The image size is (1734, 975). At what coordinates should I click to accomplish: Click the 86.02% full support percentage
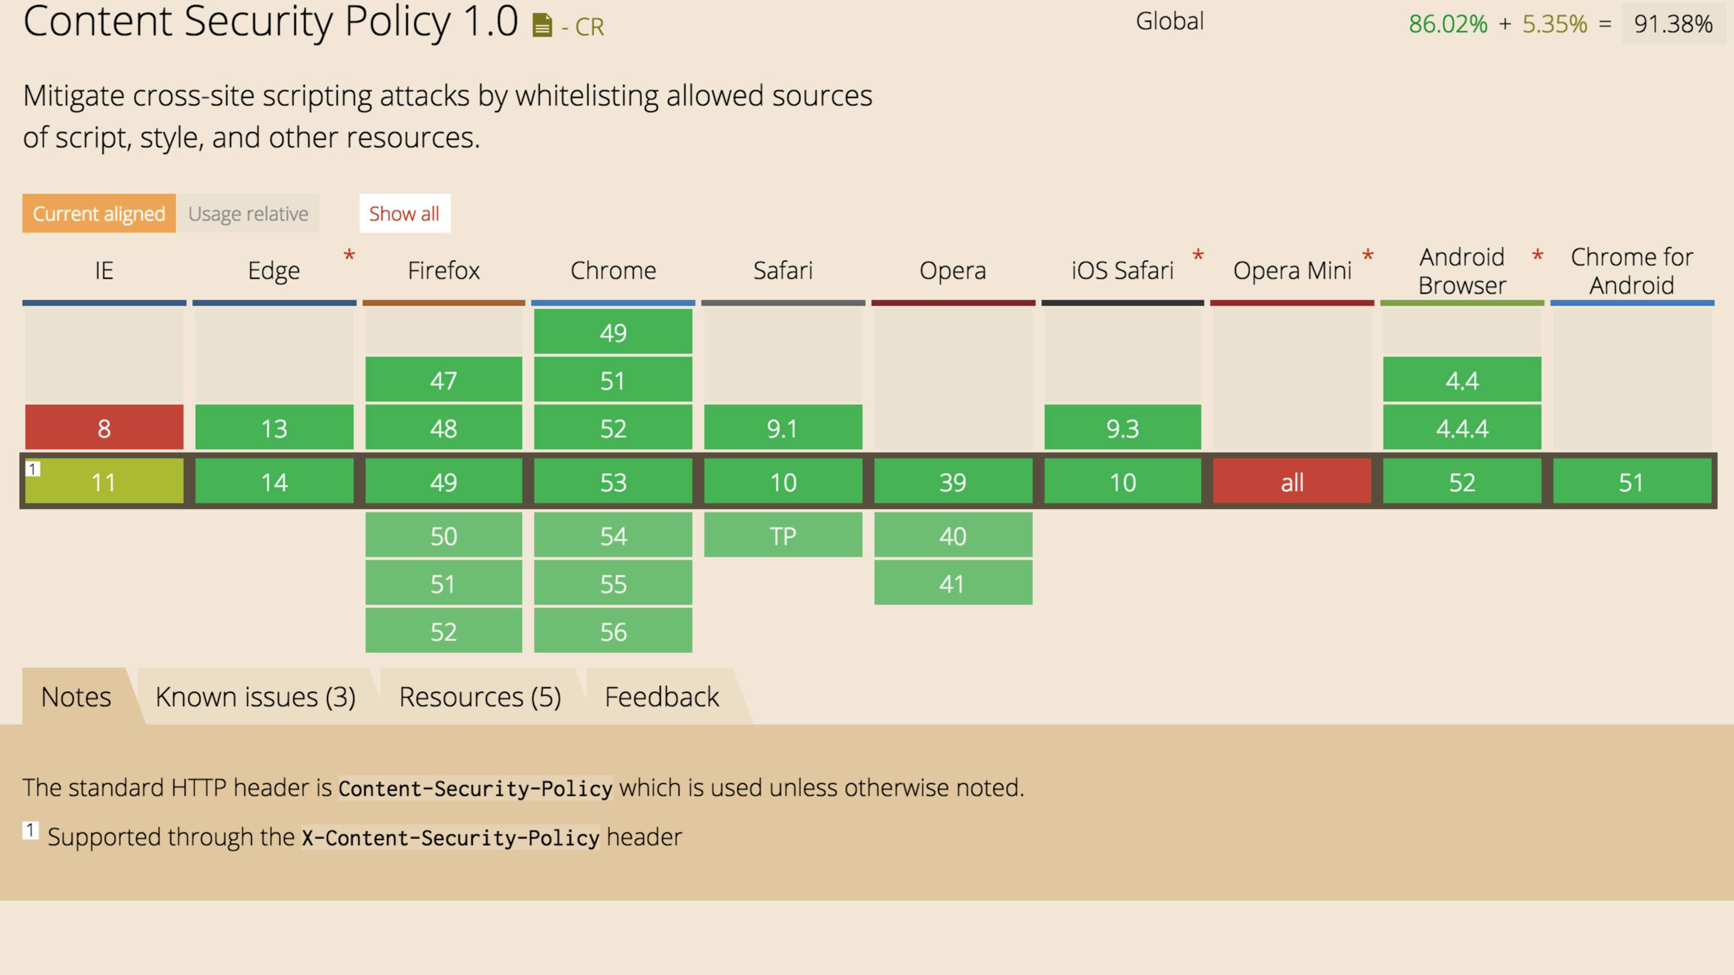pos(1448,24)
